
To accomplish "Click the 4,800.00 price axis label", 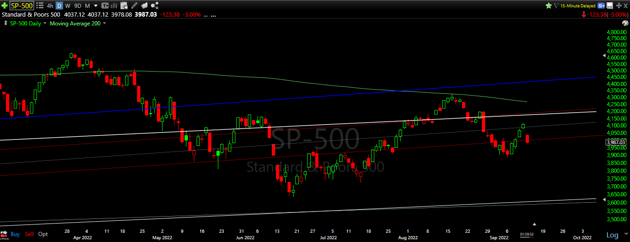I will (617, 32).
